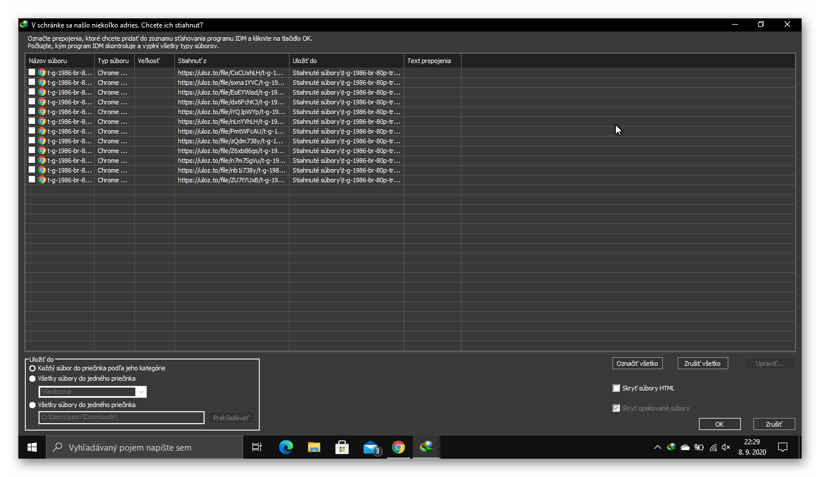
Task: Select the URL containing zQdm738y
Action: pos(231,141)
